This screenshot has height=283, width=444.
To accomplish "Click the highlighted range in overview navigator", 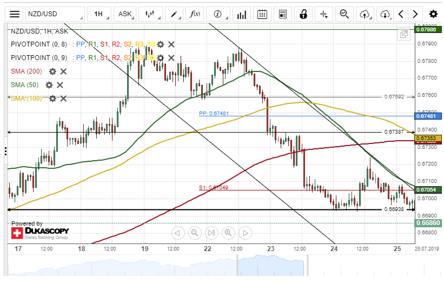I will [271, 266].
